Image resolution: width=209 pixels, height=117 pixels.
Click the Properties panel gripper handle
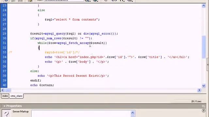(1, 106)
